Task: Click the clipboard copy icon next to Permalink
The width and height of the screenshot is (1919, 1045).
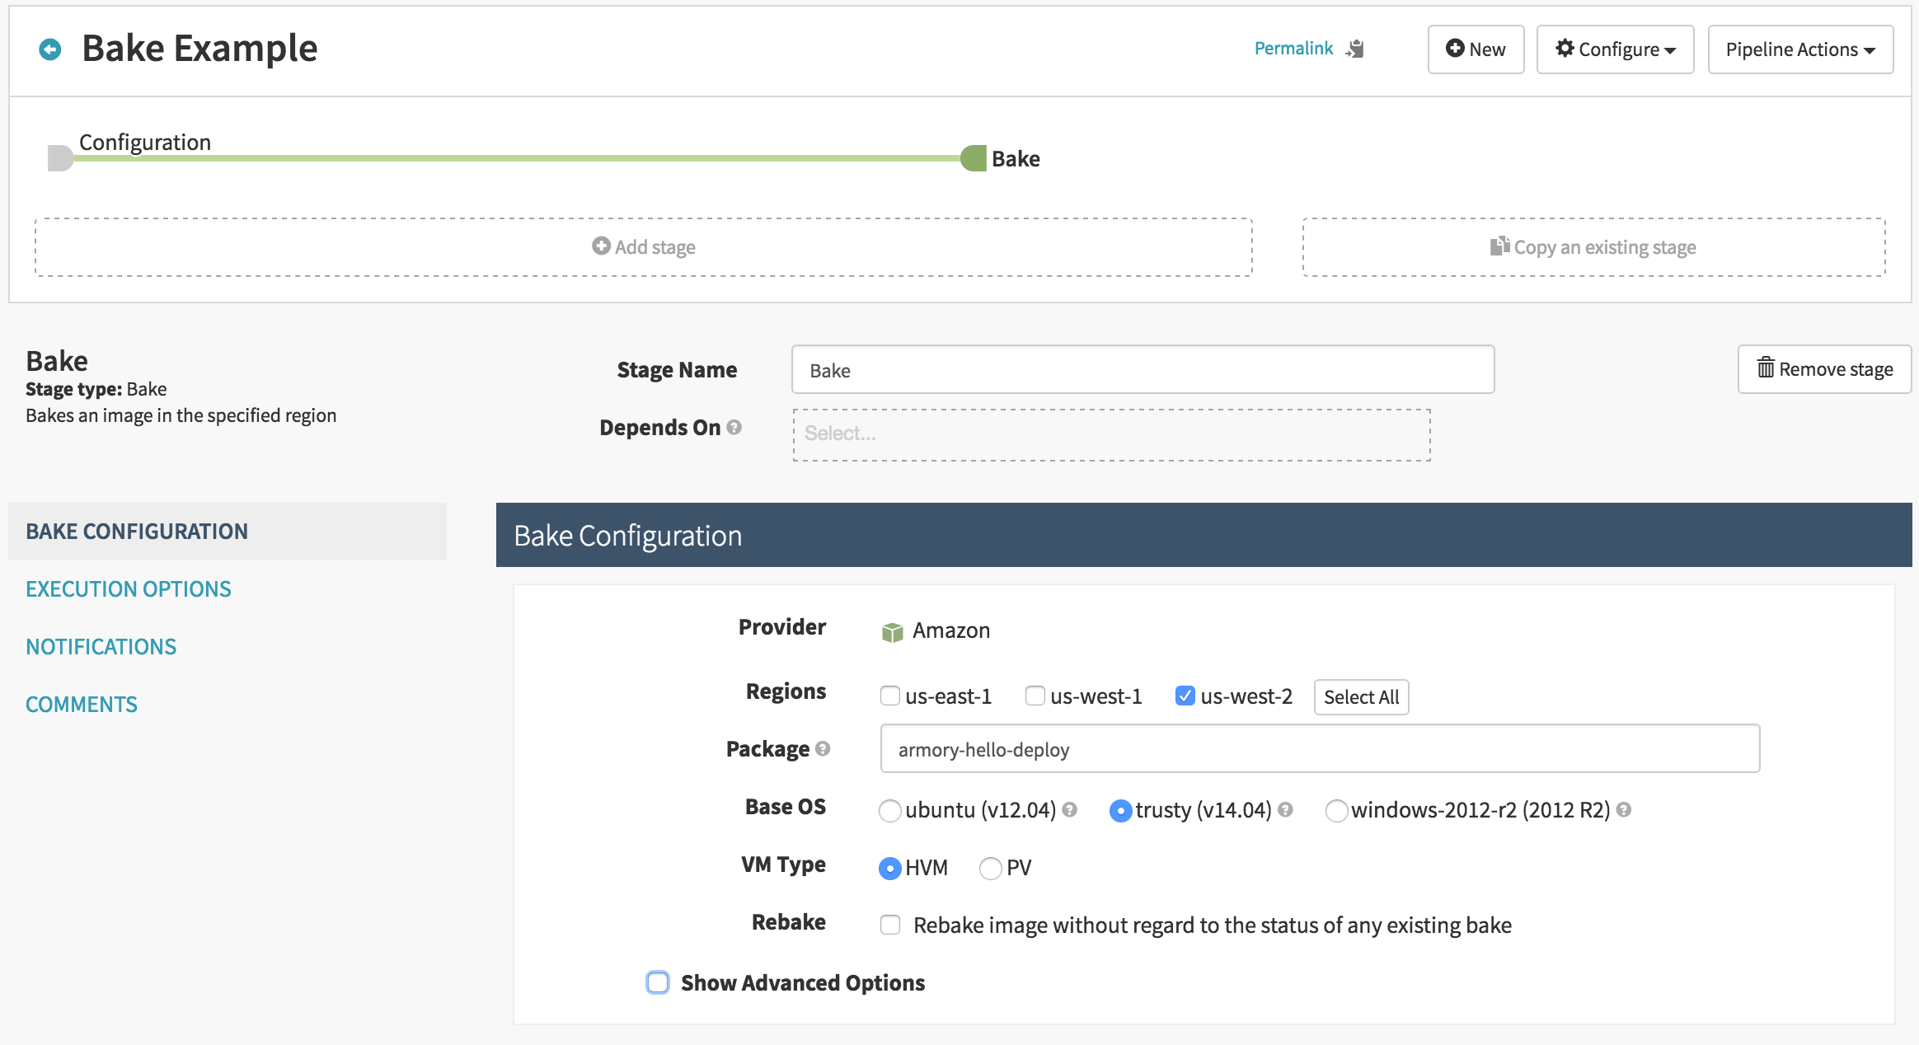Action: pos(1355,49)
